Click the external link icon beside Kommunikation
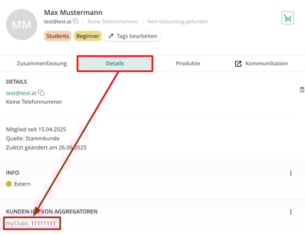 point(238,64)
